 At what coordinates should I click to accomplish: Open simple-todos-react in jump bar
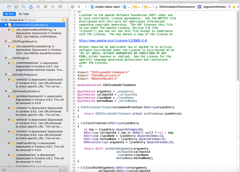(105, 7)
